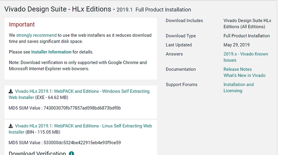
Task: Click the Google Chrome download verification note
Action: coord(78,66)
